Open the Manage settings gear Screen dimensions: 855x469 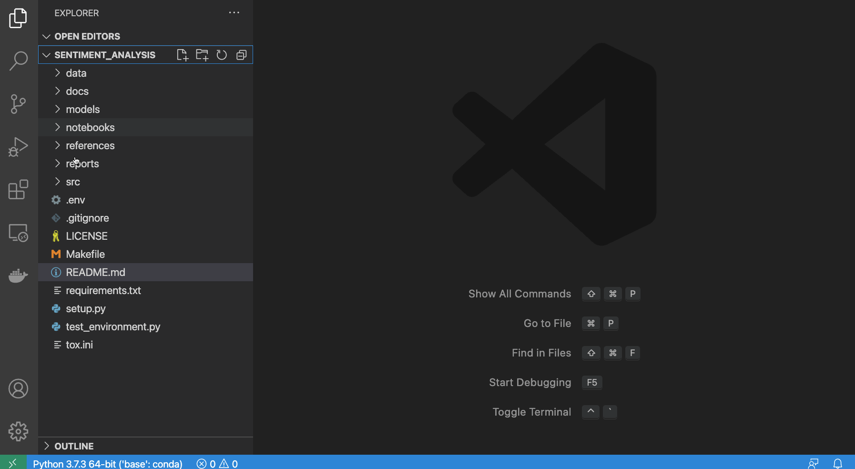point(18,432)
